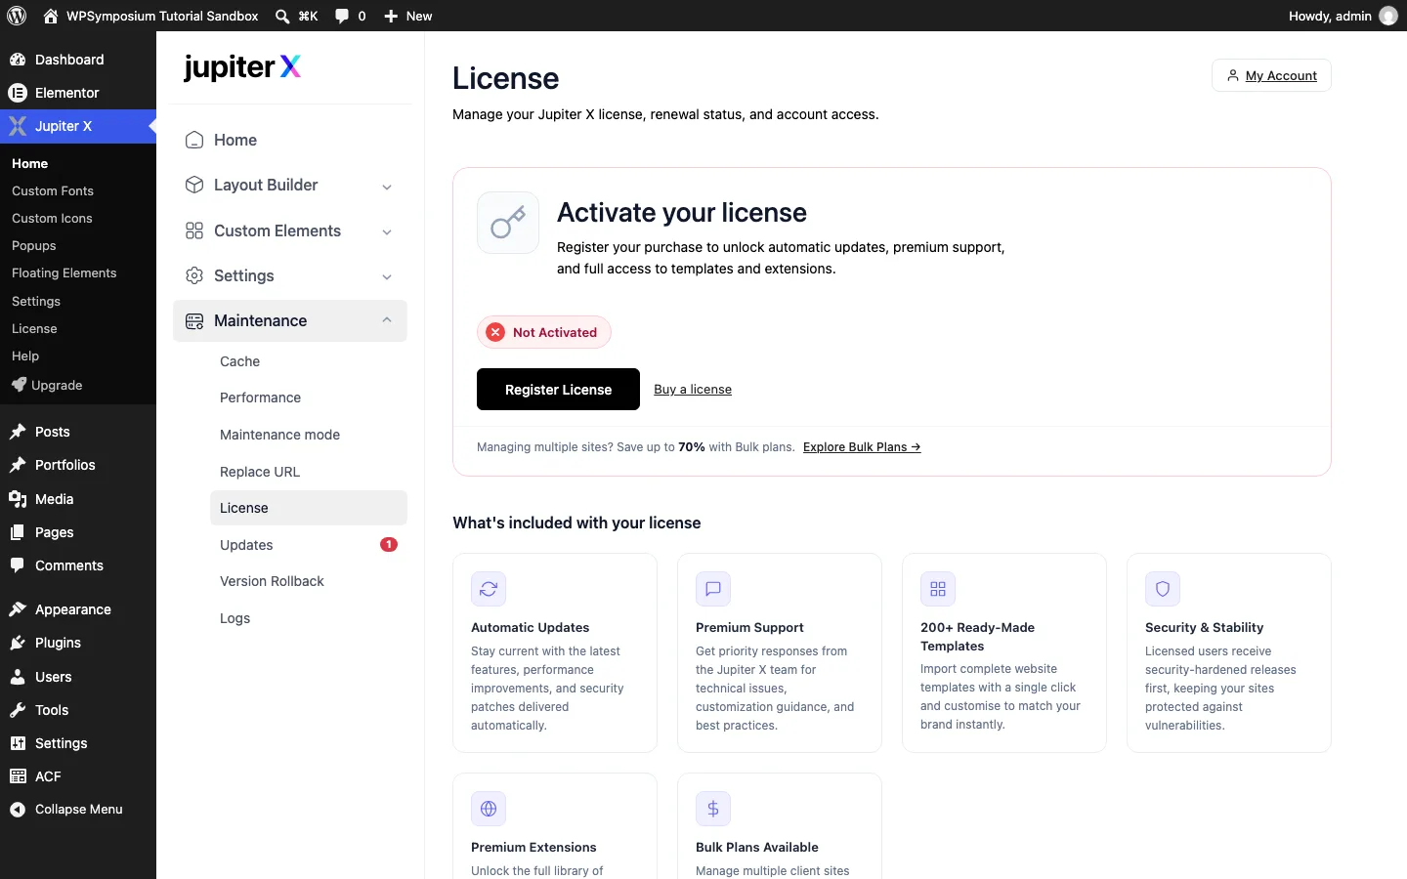Click the Bulk Plans dollar icon
Viewport: 1407px width, 879px height.
tap(713, 809)
